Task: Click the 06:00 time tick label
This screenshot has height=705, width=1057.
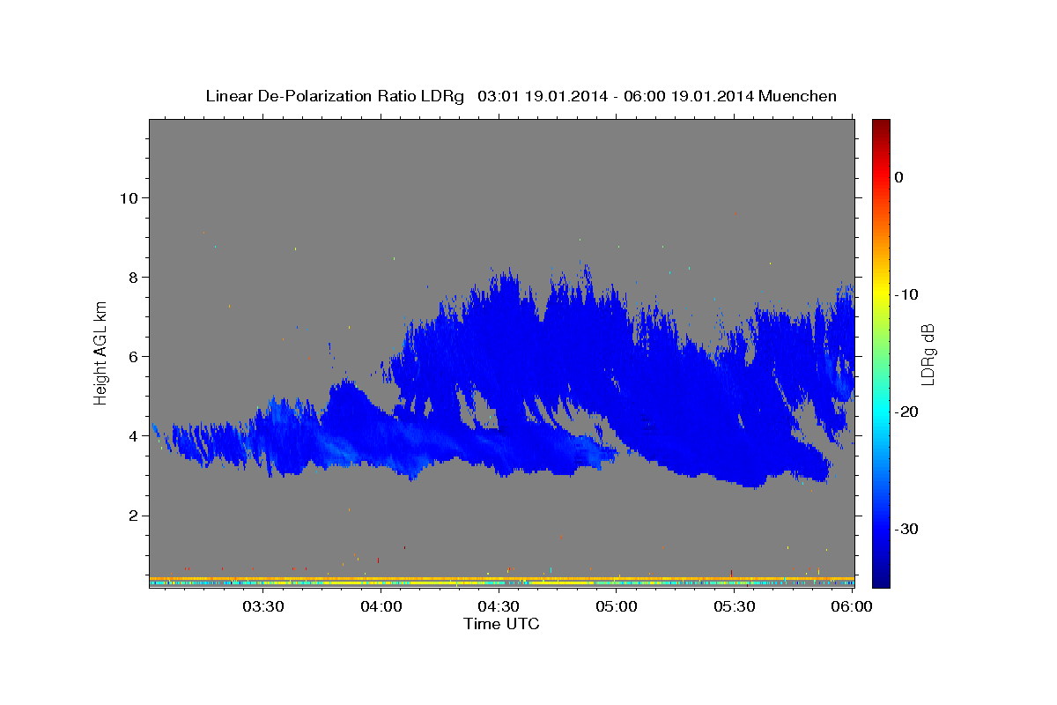Action: pos(853,606)
